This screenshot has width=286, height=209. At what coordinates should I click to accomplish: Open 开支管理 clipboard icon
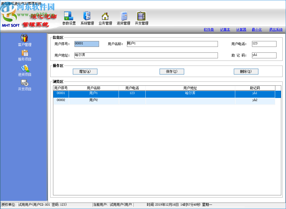pyautogui.click(x=141, y=18)
